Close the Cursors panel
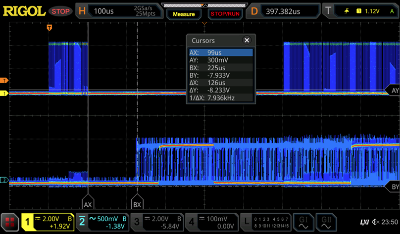 pos(247,41)
